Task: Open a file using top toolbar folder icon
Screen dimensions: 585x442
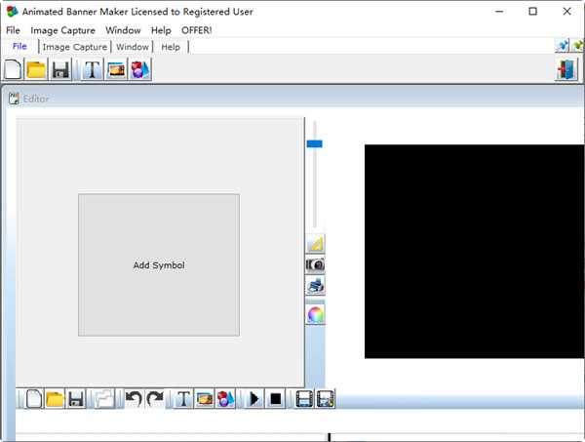Action: click(x=36, y=69)
